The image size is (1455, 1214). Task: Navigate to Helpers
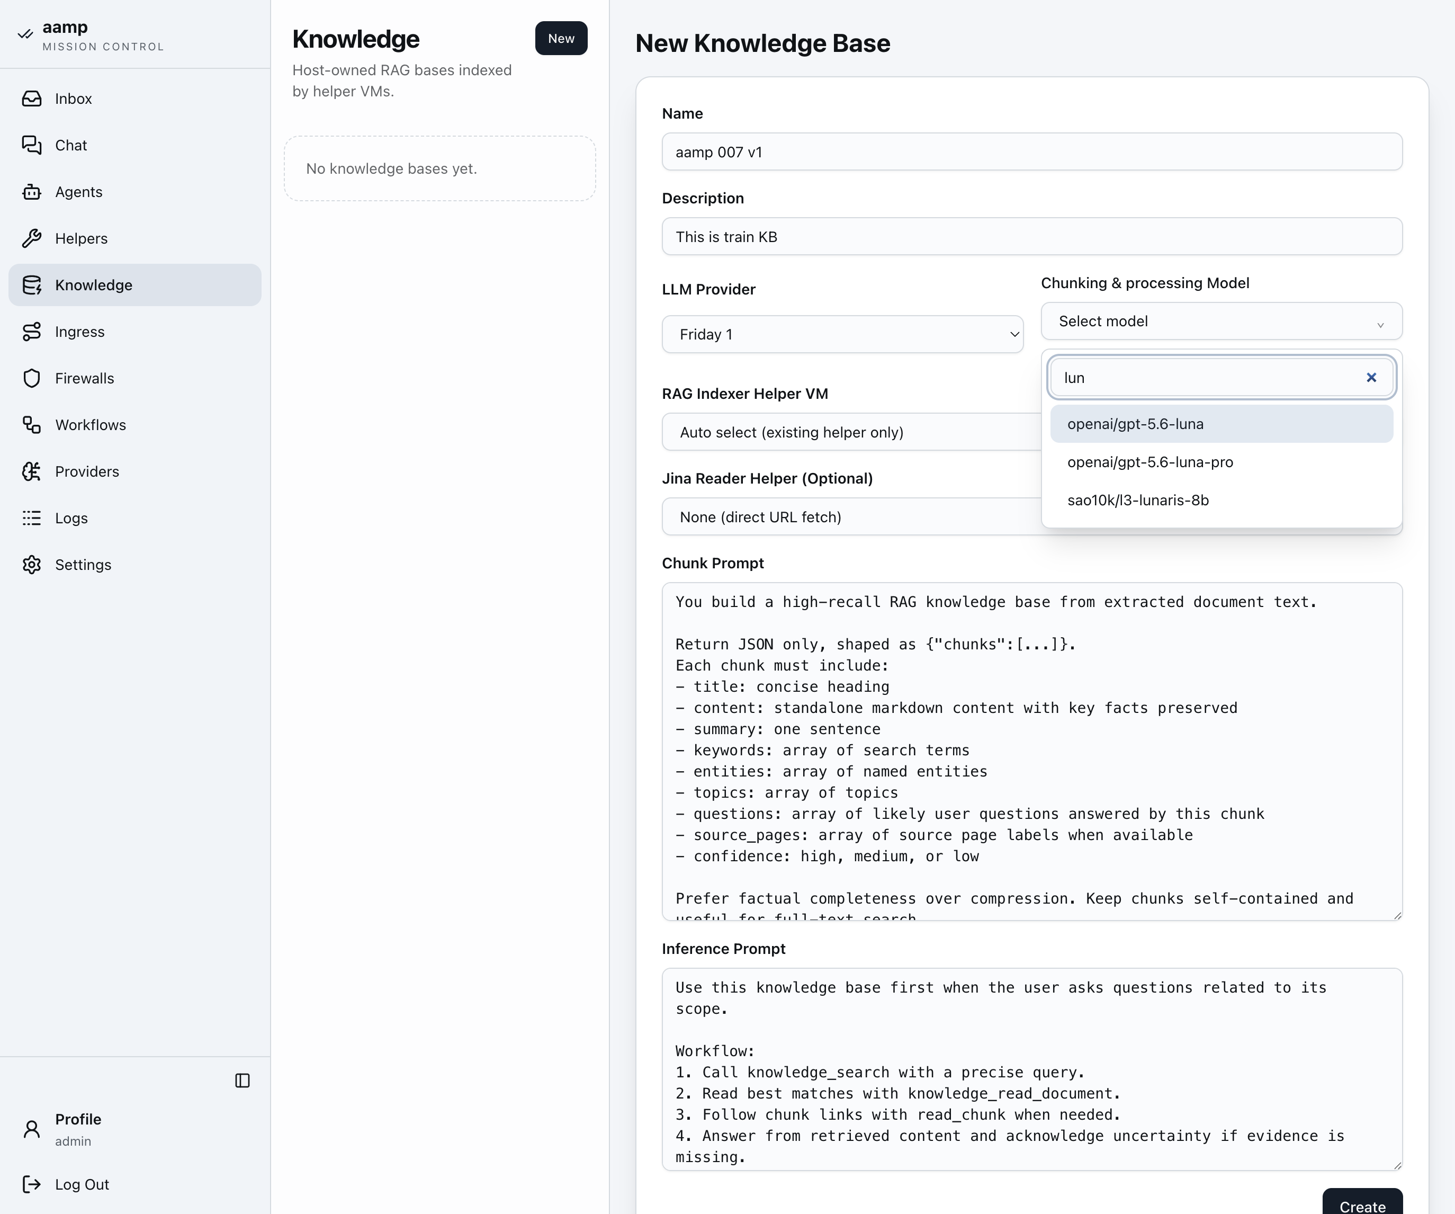pos(135,238)
